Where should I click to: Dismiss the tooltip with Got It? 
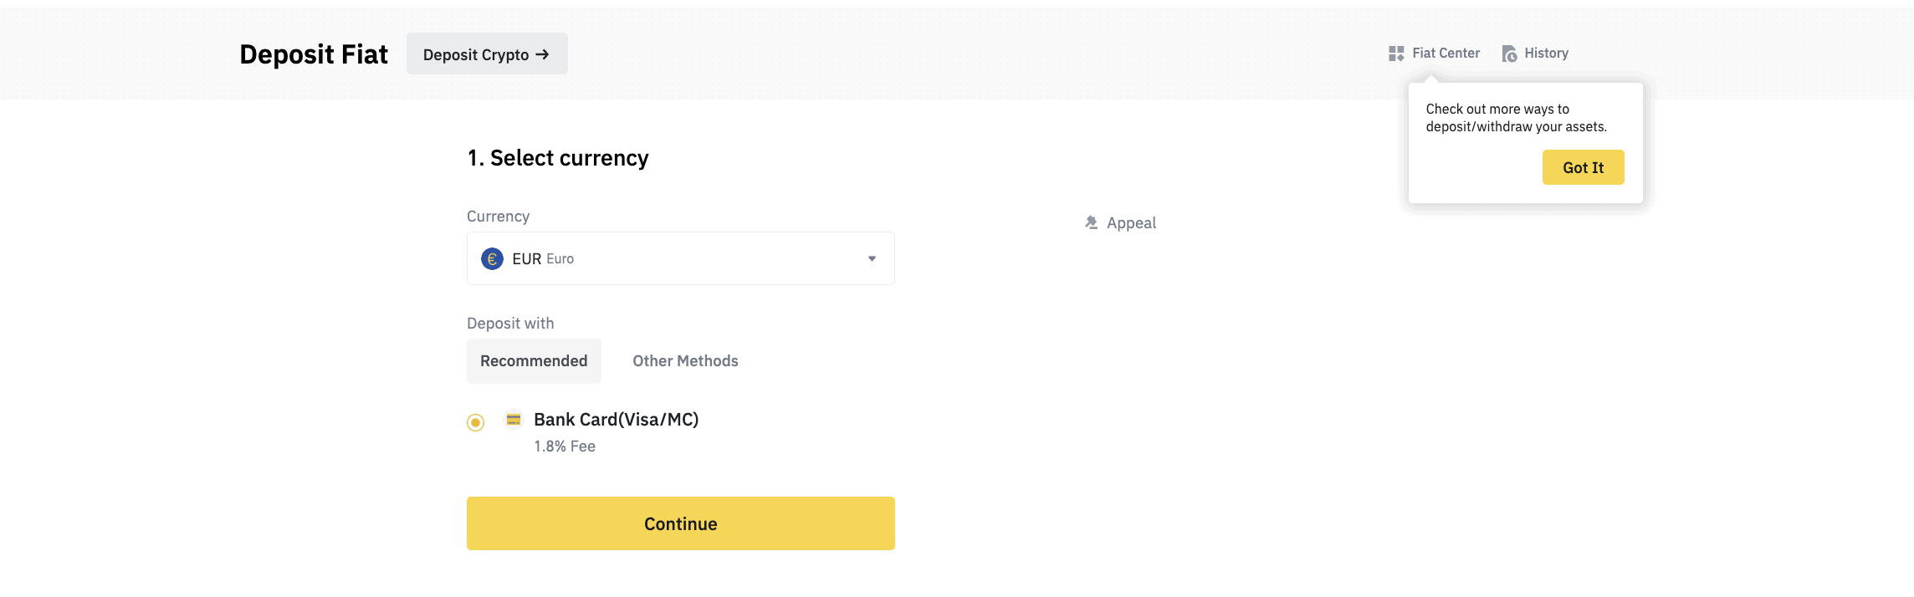pyautogui.click(x=1583, y=167)
